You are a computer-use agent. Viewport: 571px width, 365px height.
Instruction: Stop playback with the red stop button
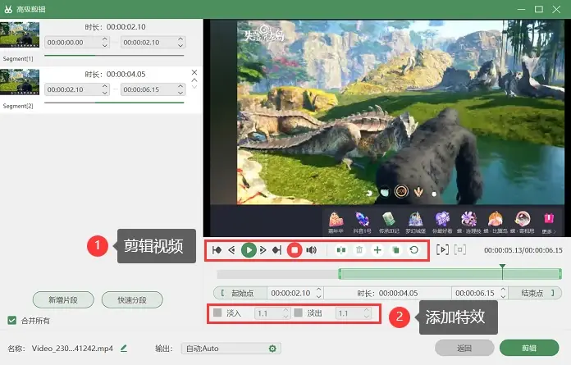(x=295, y=250)
